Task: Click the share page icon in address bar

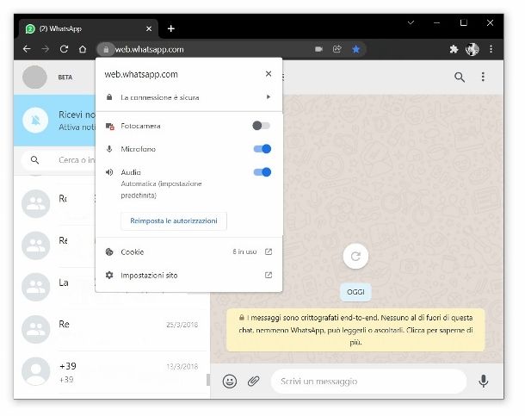Action: click(337, 49)
